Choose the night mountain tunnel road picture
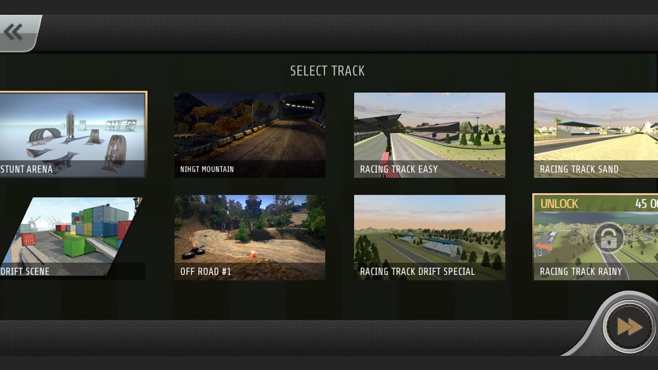This screenshot has width=658, height=370. point(250,135)
